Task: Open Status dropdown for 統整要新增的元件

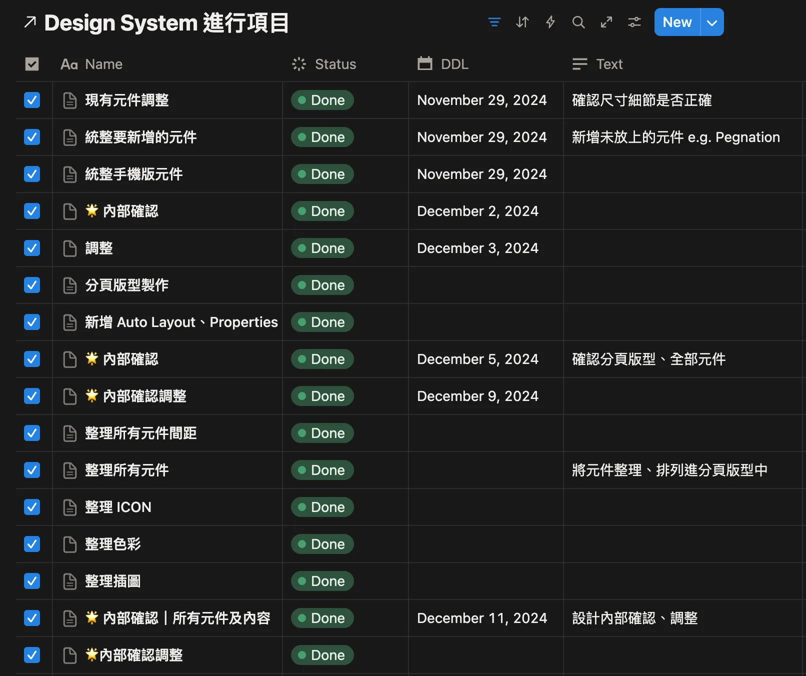Action: pos(322,137)
